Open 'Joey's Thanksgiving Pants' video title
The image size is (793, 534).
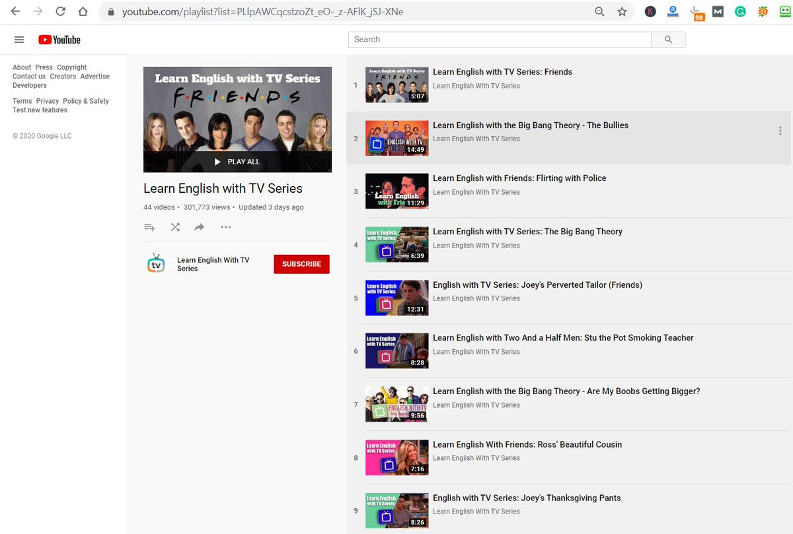[527, 498]
